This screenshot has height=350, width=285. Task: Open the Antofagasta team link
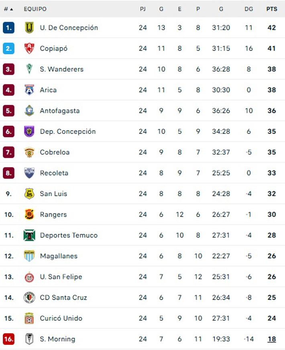click(60, 111)
